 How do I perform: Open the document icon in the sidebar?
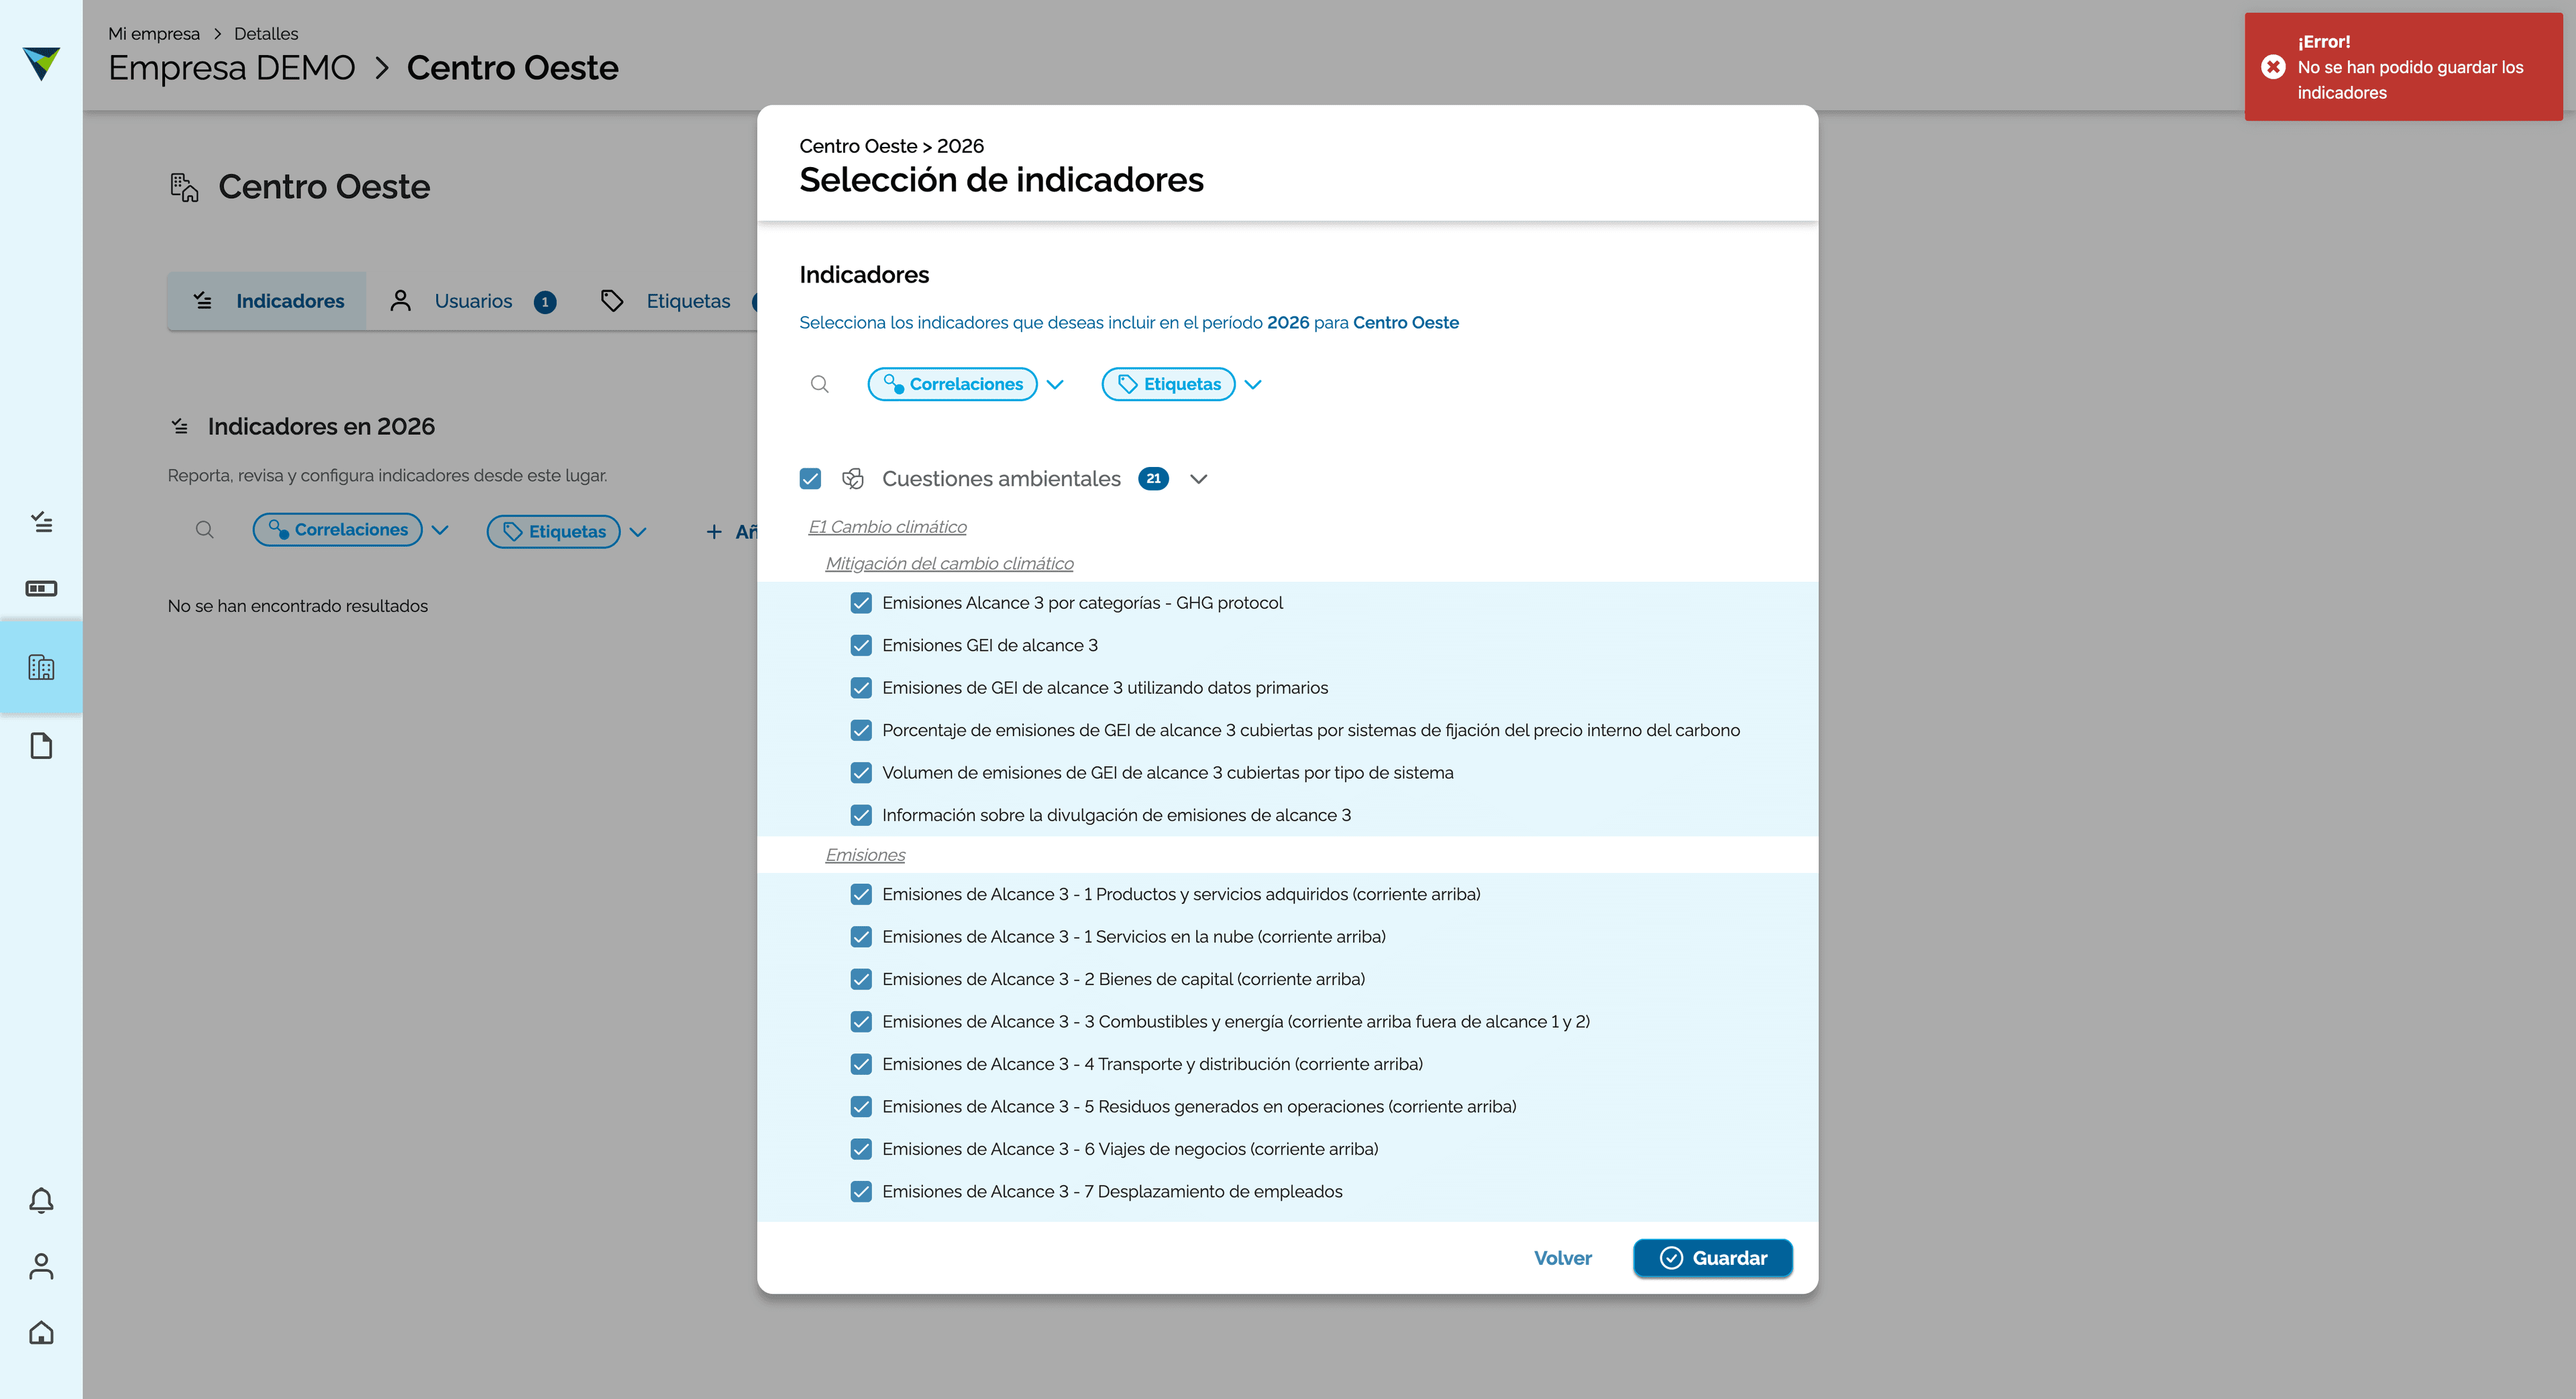coord(41,746)
